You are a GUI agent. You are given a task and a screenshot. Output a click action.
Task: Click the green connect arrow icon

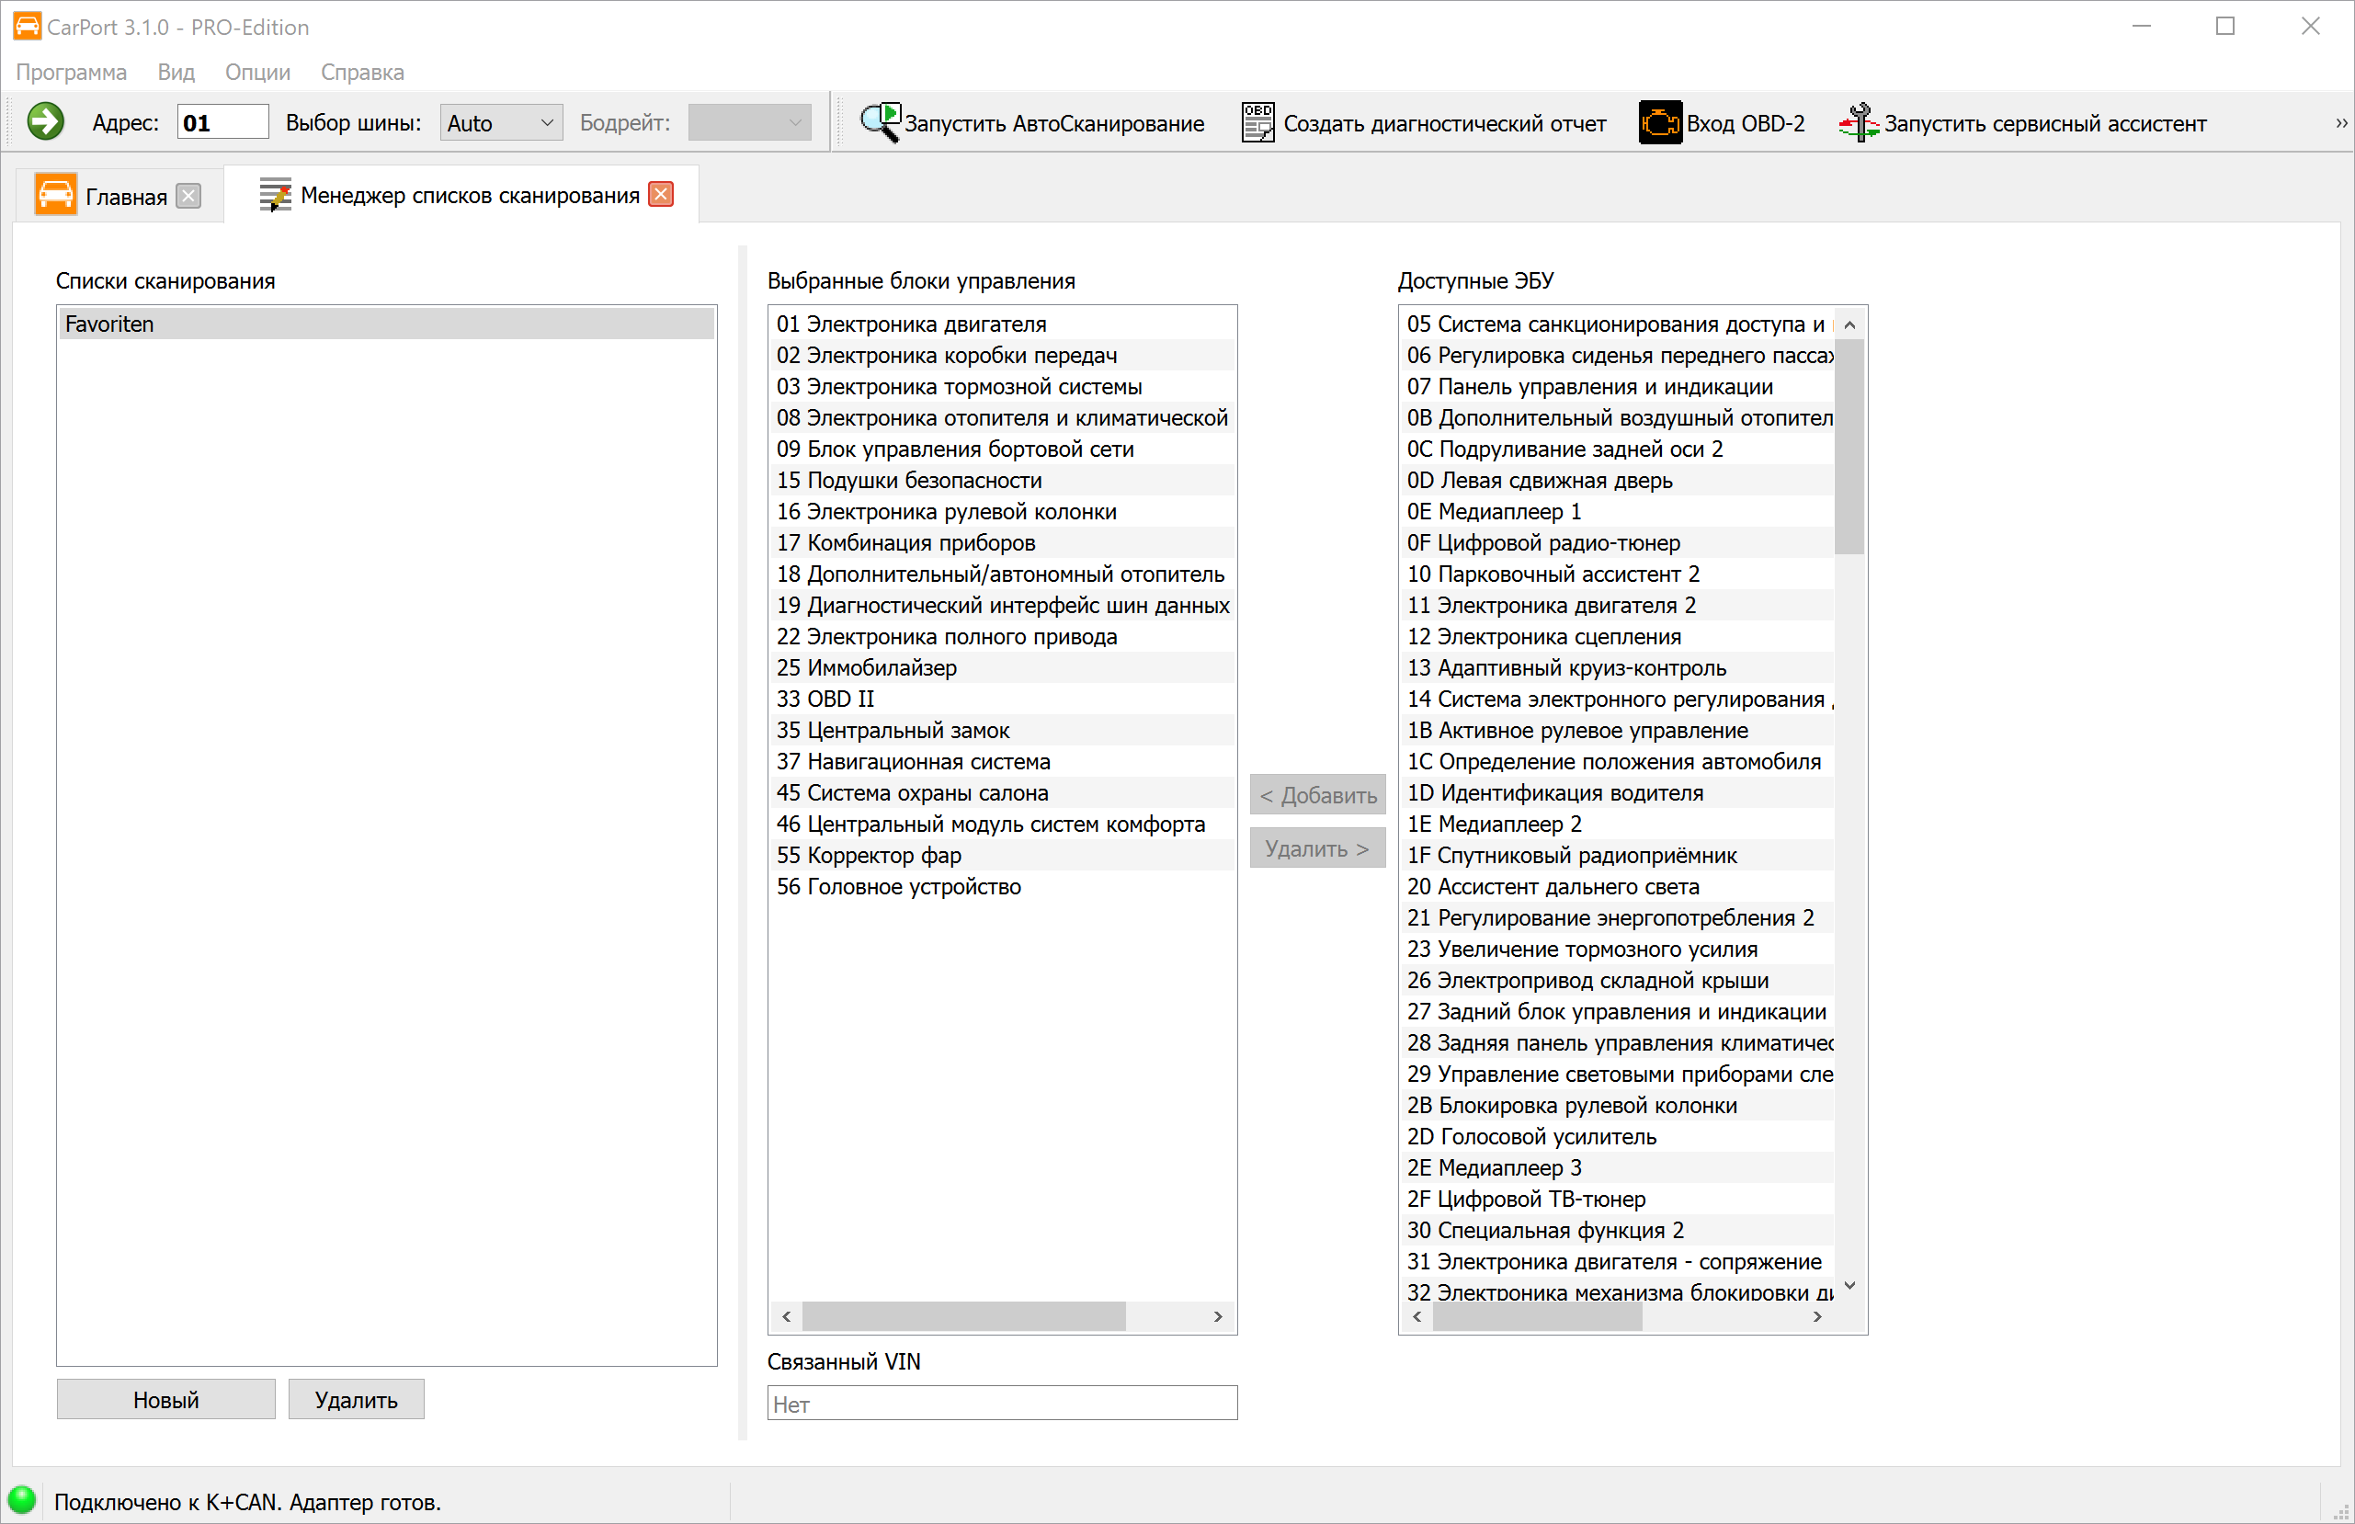click(44, 123)
